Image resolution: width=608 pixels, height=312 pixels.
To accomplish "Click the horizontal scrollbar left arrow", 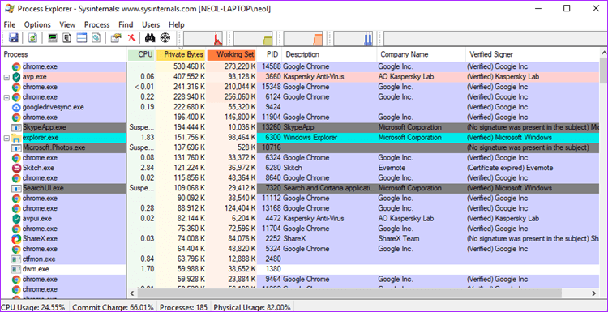I will [x=131, y=293].
